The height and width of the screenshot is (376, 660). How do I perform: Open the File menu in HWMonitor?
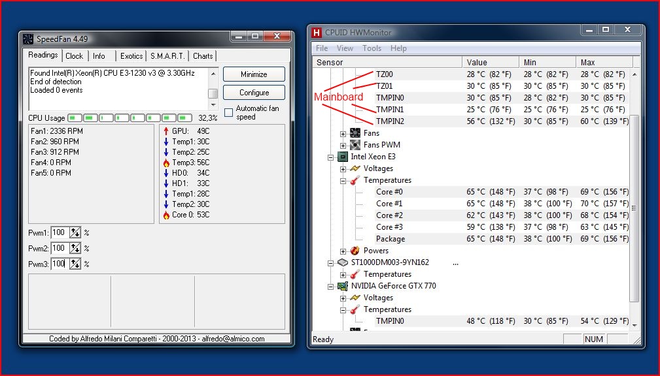[x=322, y=48]
